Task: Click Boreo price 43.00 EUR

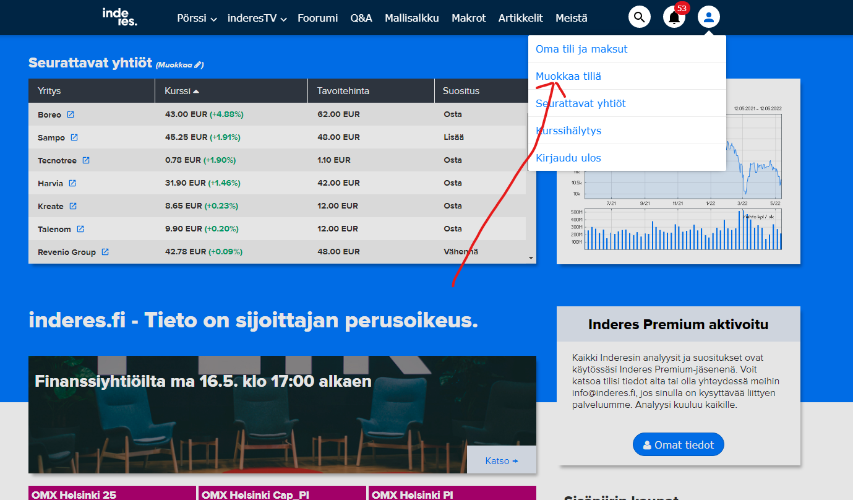Action: [186, 114]
